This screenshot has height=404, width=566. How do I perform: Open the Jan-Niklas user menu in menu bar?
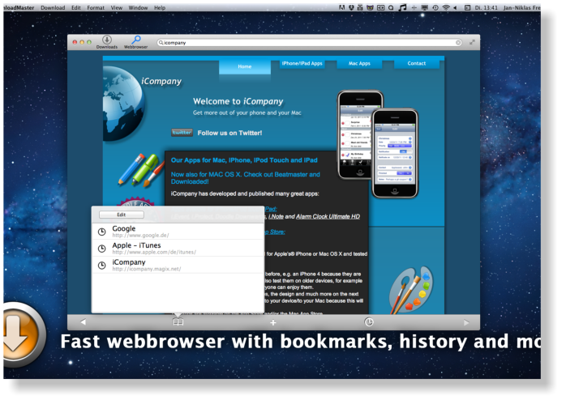click(x=522, y=7)
